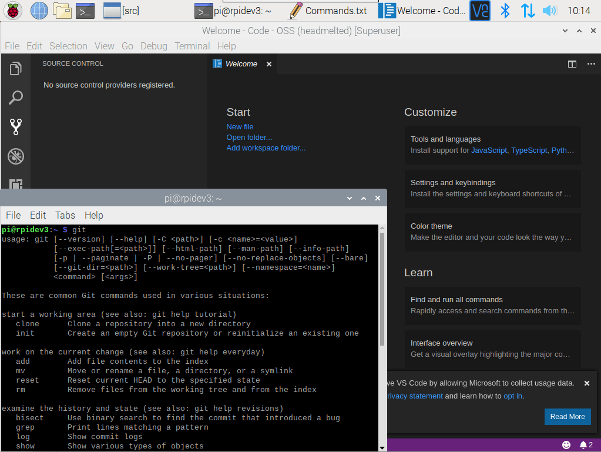Open the Debug menu
The height and width of the screenshot is (452, 601).
click(154, 46)
